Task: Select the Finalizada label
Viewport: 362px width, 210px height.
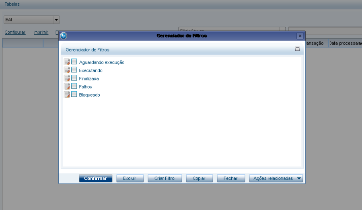Action: [89, 78]
